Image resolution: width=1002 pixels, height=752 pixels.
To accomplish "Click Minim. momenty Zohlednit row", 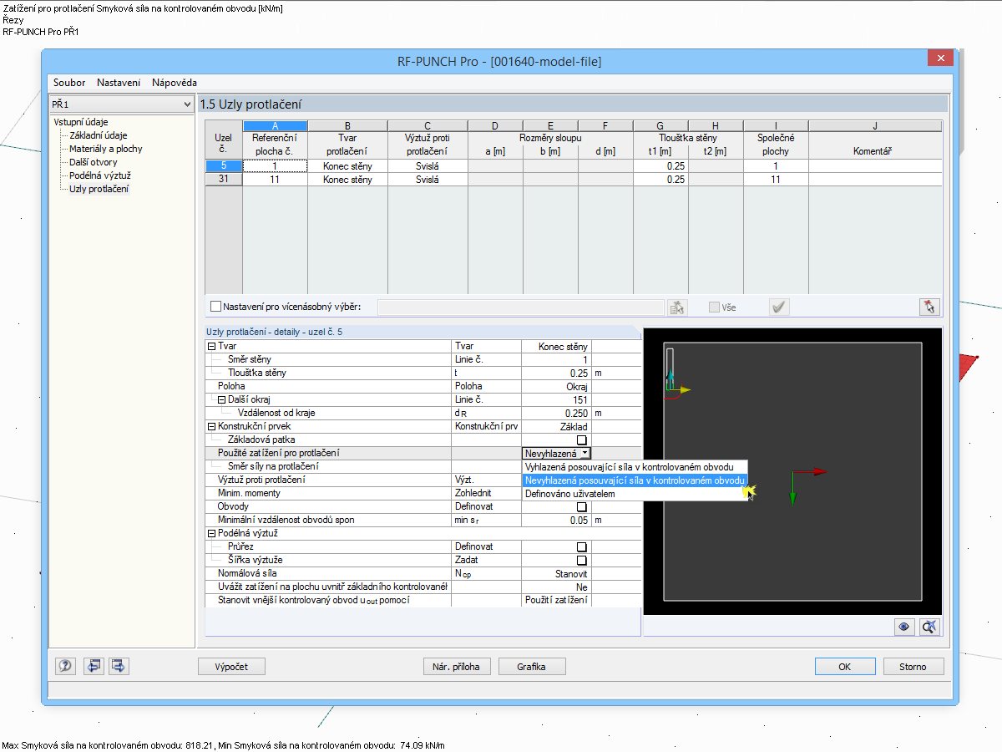I will 423,493.
